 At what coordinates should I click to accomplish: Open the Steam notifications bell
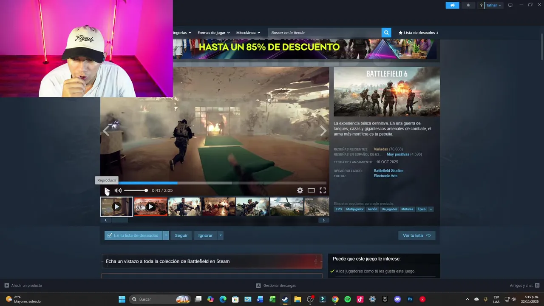pyautogui.click(x=468, y=5)
